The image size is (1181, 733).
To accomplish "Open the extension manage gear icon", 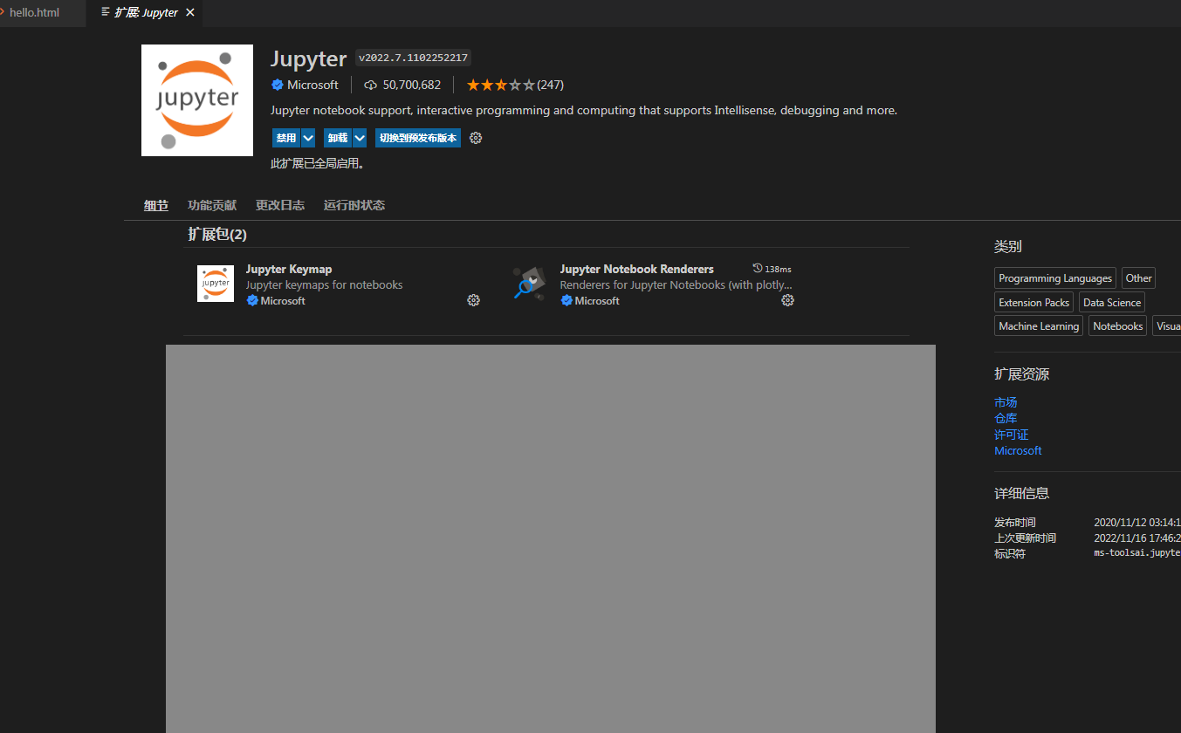I will [x=475, y=138].
